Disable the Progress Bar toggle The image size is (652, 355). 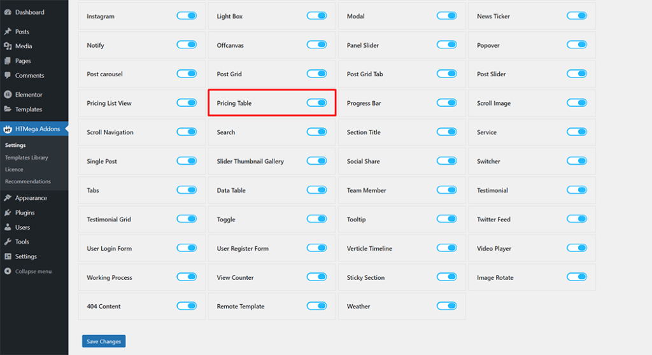[x=447, y=102]
